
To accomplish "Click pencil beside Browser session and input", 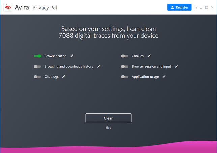I will [176, 66].
